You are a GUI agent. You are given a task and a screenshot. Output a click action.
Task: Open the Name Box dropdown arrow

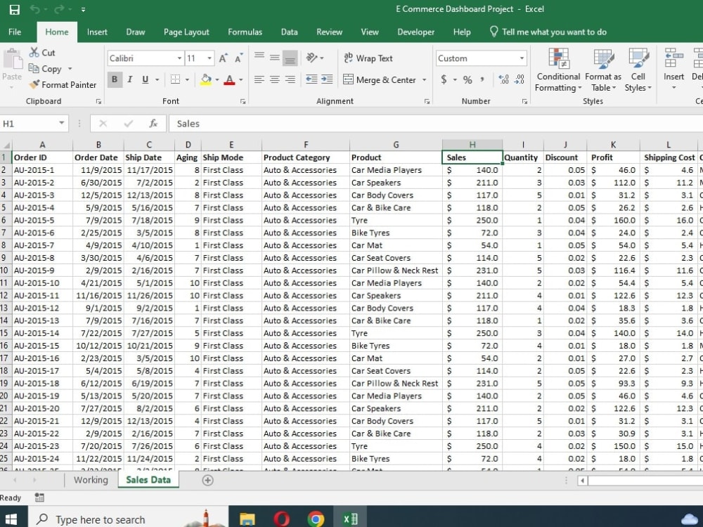[x=62, y=124]
